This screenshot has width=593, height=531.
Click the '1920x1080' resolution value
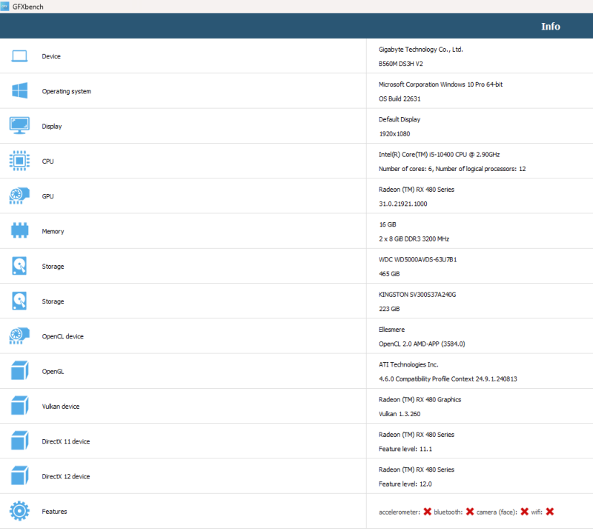pos(394,134)
